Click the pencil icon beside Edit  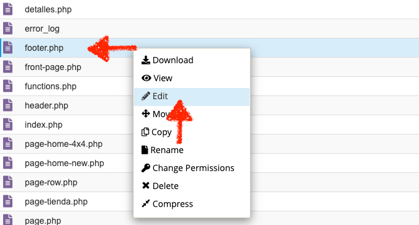tap(146, 96)
